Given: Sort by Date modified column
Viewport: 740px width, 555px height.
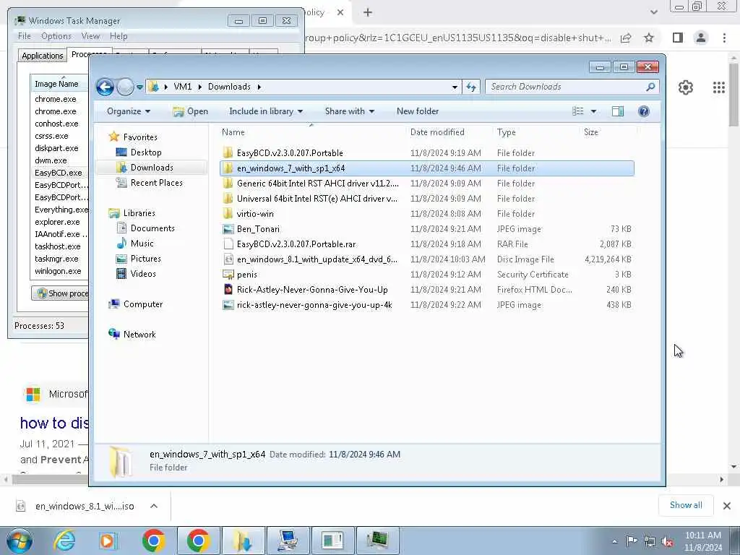Looking at the screenshot, I should click(x=437, y=132).
